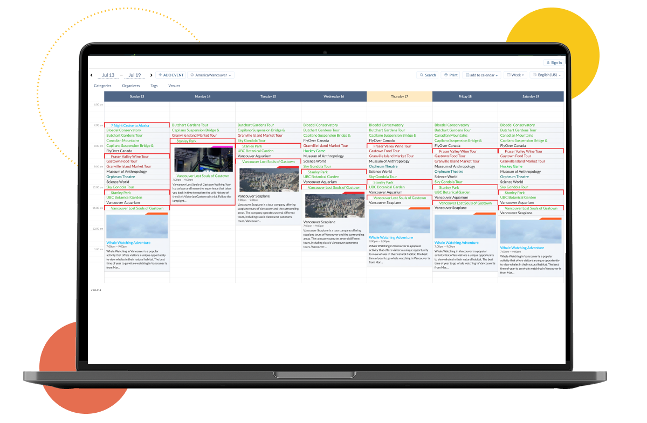Open Sunday's Bloedel Conservatory event
This screenshot has height=423, width=647.
[123, 130]
